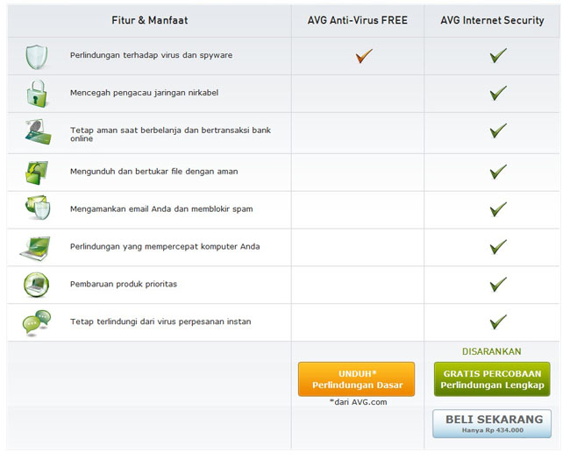Click the shield icon for virus protection
Screen dimensions: 570x459
click(36, 56)
